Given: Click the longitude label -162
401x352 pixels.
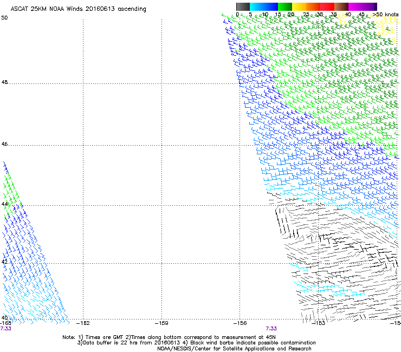Looking at the screenshot, I should click(x=83, y=323).
